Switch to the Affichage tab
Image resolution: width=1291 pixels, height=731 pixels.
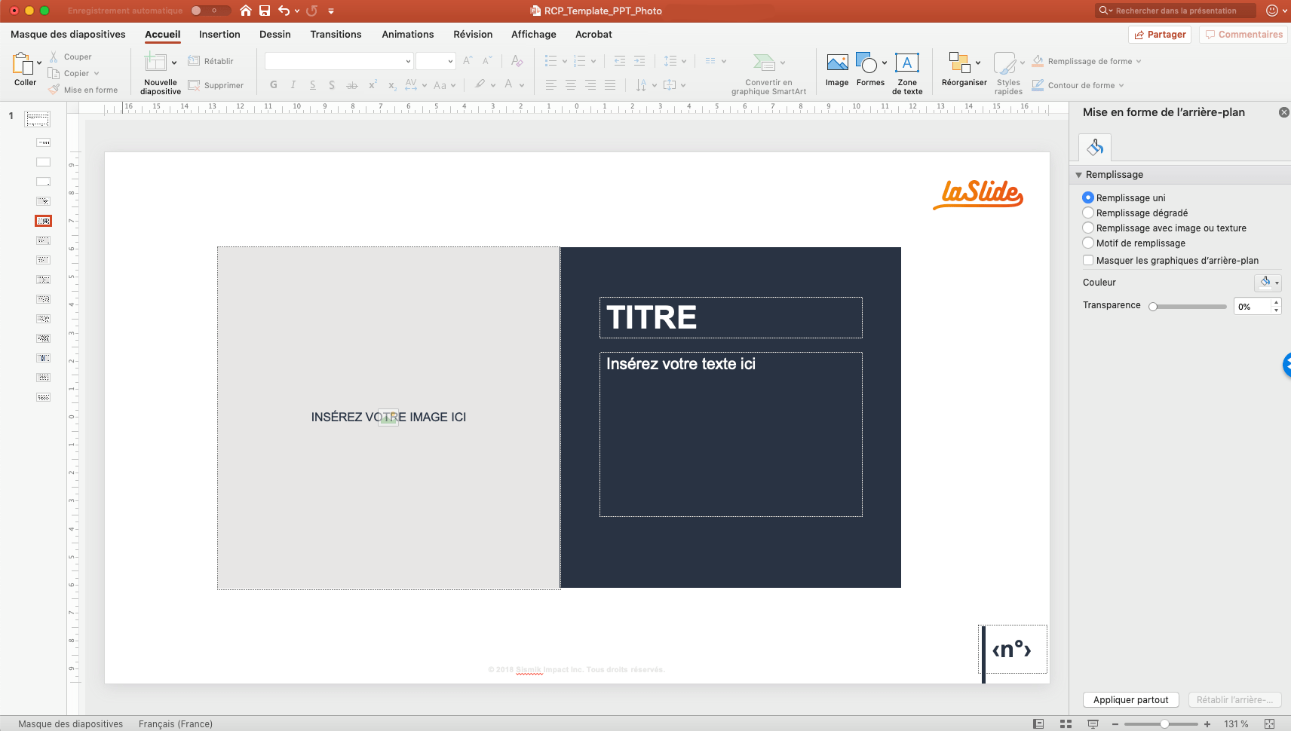(533, 34)
